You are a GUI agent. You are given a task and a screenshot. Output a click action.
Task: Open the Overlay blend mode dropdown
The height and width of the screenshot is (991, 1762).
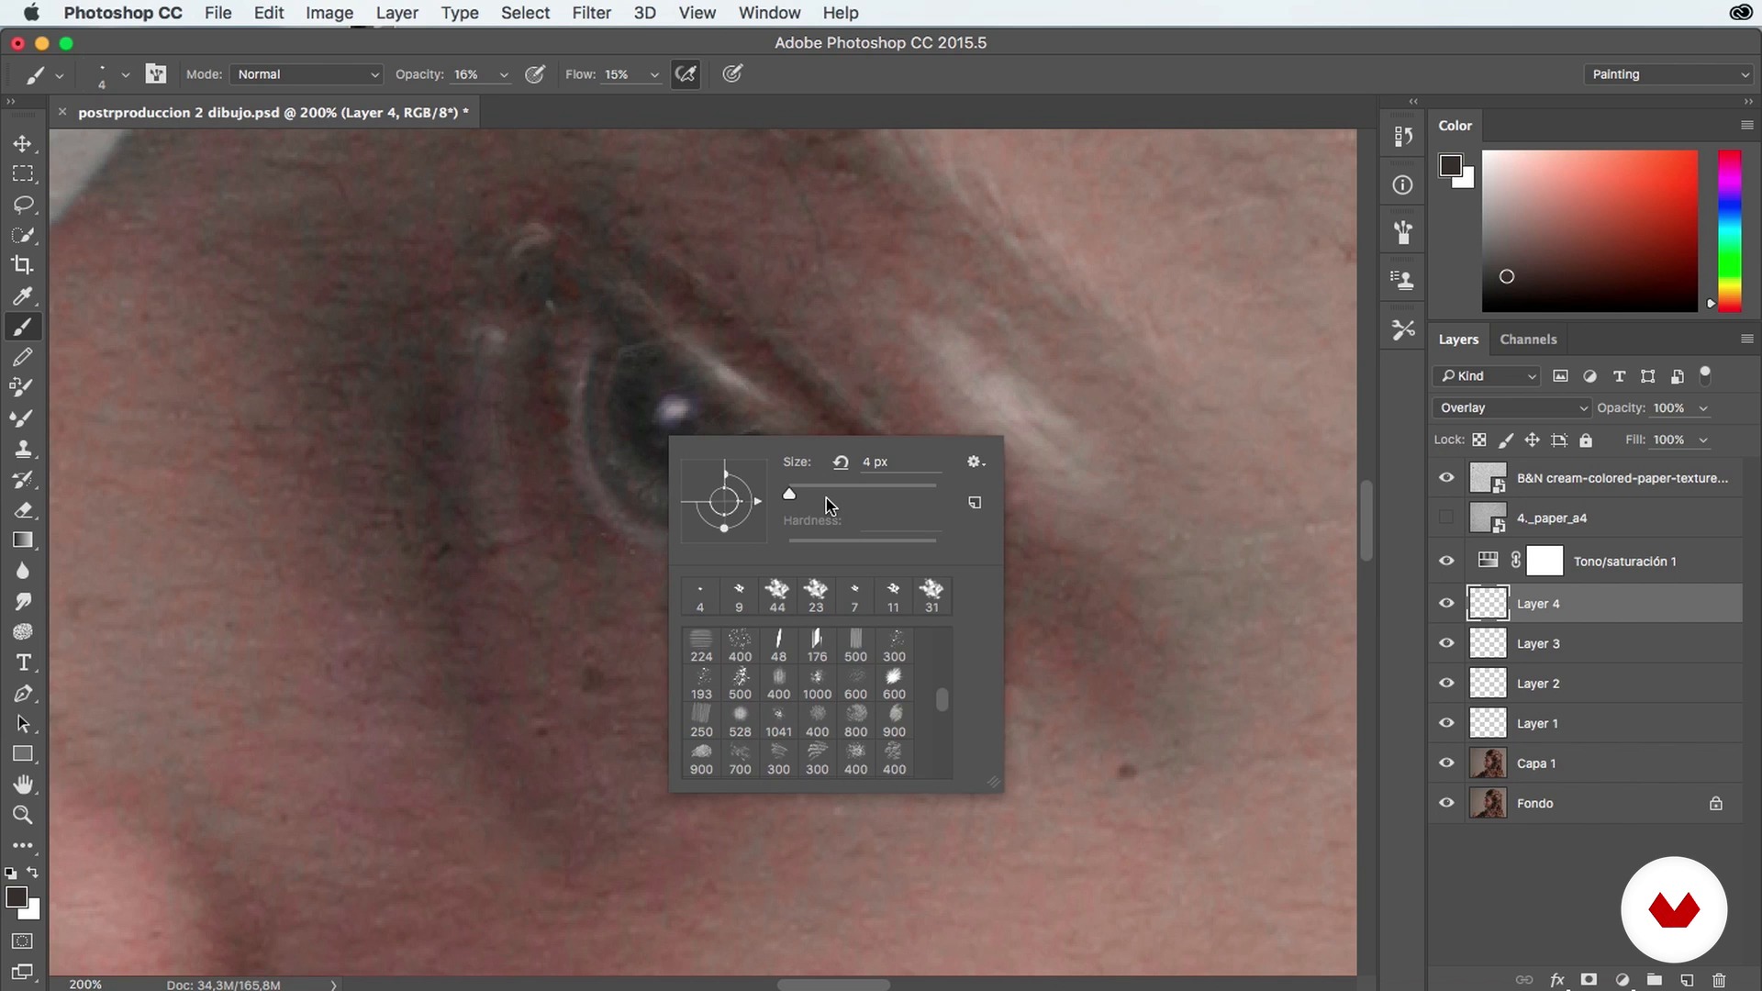coord(1511,407)
